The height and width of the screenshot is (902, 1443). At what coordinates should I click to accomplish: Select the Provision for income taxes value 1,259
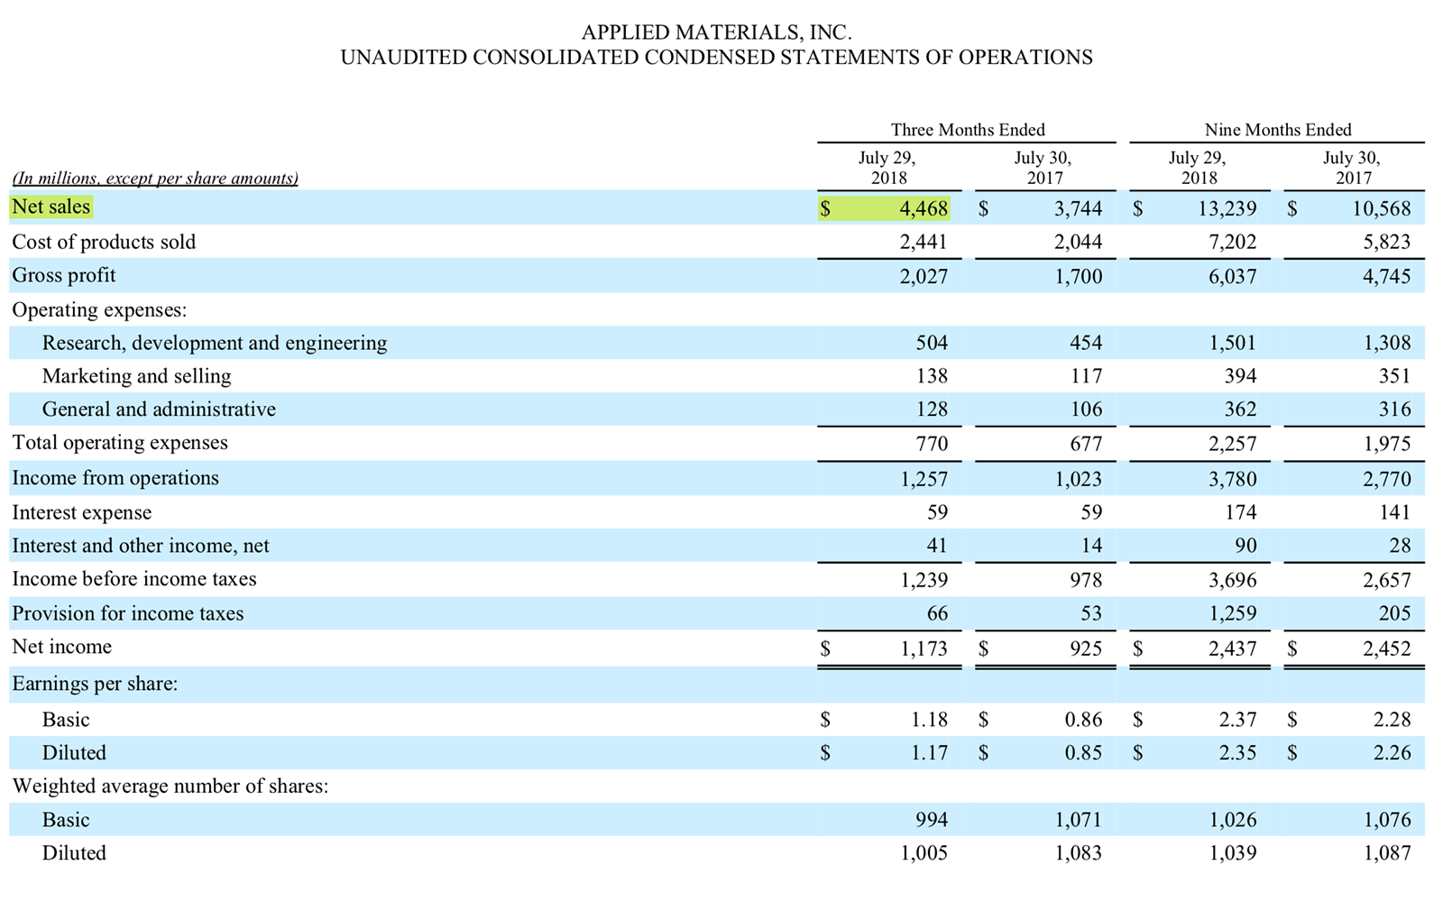[x=1235, y=613]
